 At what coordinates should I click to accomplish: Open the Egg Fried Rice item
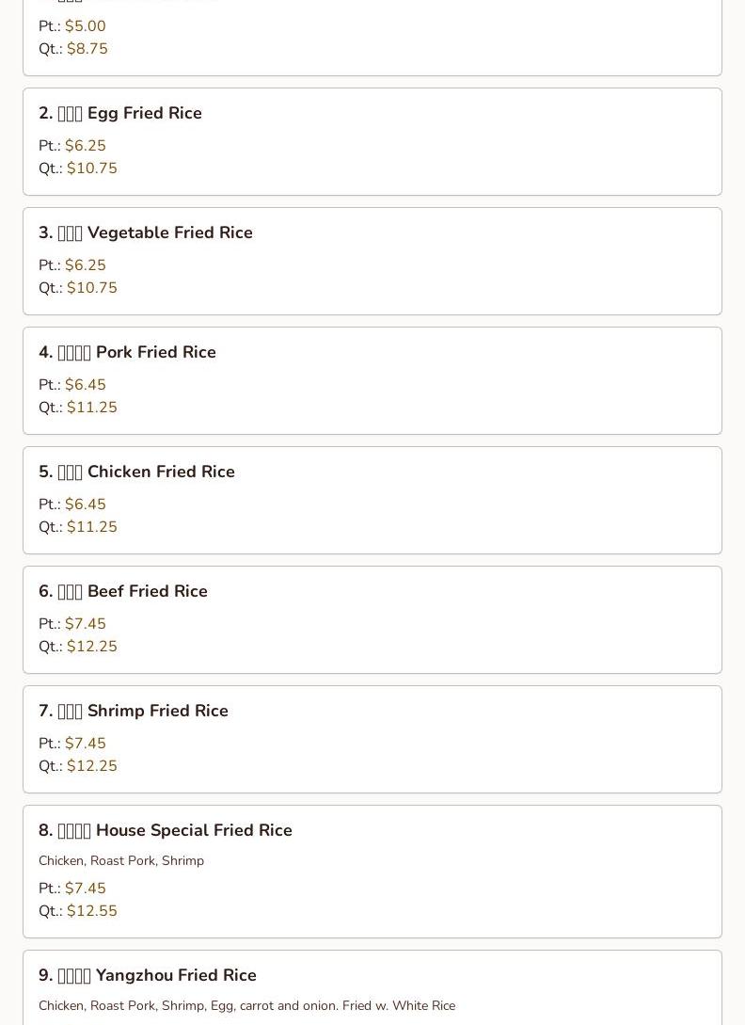pyautogui.click(x=372, y=142)
